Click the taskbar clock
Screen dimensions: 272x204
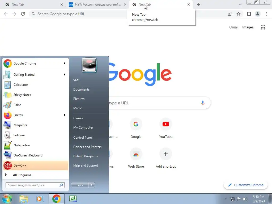click(259, 199)
